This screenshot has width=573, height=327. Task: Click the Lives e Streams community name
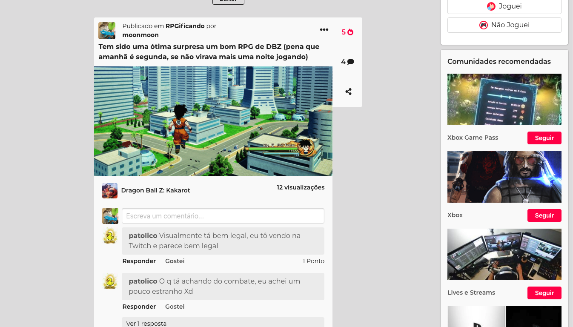471,293
